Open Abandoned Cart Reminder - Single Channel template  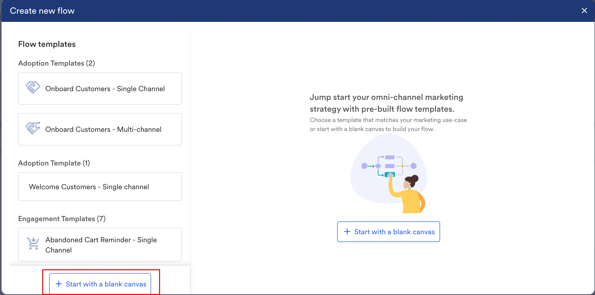(101, 245)
